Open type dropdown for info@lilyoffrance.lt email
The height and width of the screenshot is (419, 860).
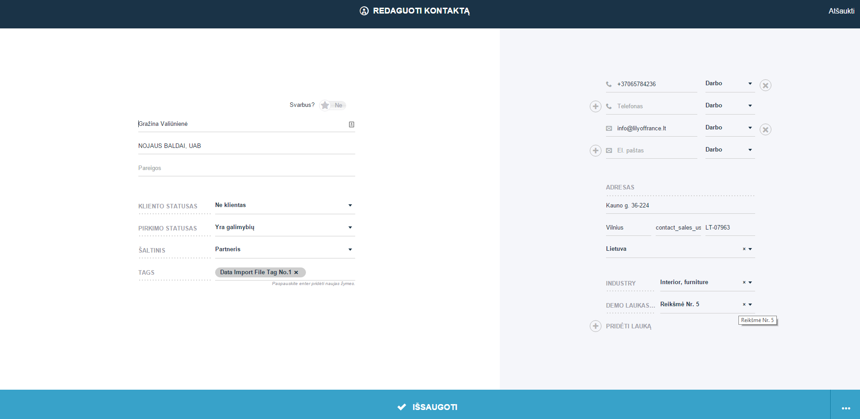(730, 128)
